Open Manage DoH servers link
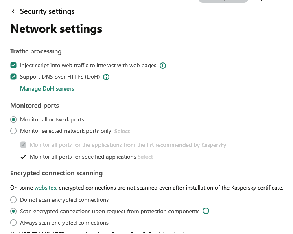Viewport: 293px width, 234px height. (47, 88)
